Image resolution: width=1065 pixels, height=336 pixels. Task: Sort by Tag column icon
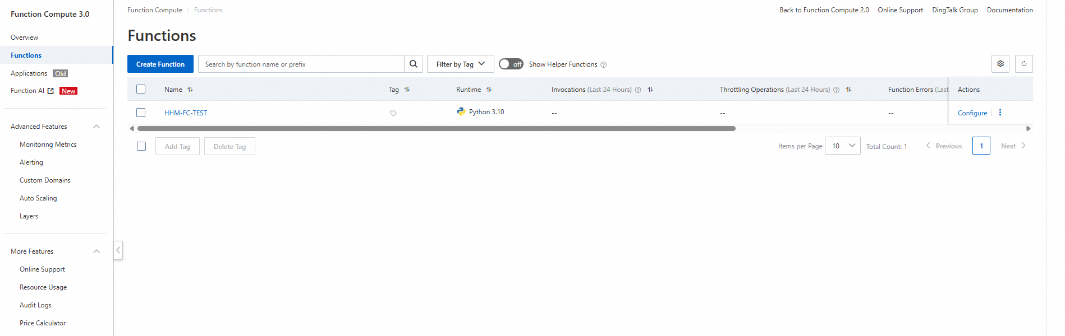pyautogui.click(x=407, y=90)
